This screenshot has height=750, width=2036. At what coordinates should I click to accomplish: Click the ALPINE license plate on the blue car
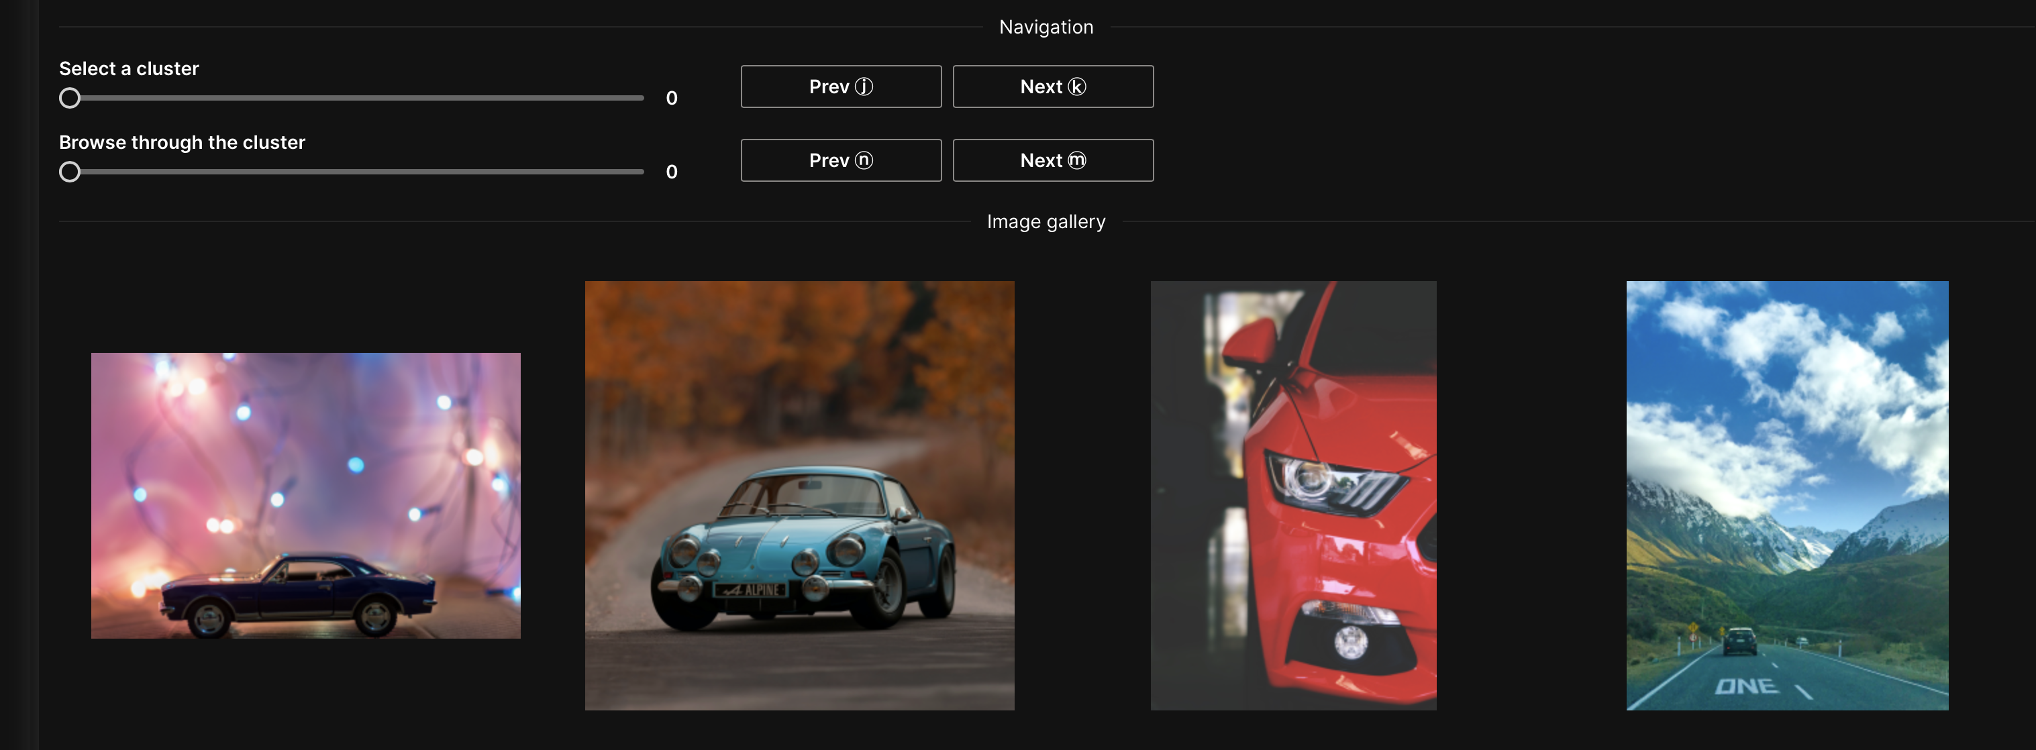[x=752, y=590]
